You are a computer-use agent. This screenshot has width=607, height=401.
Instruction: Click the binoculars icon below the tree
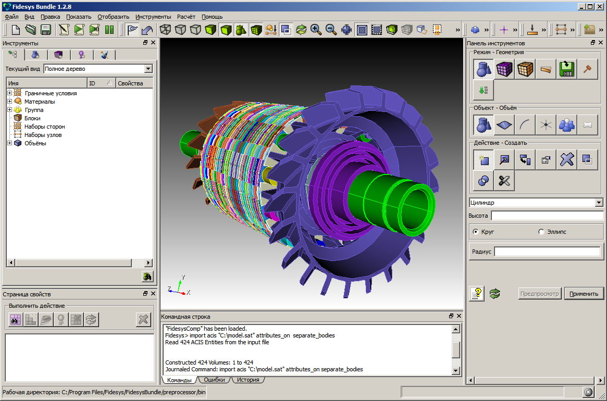click(x=147, y=277)
